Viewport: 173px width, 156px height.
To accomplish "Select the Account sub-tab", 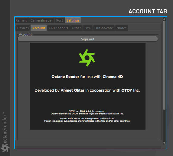I will (x=39, y=28).
